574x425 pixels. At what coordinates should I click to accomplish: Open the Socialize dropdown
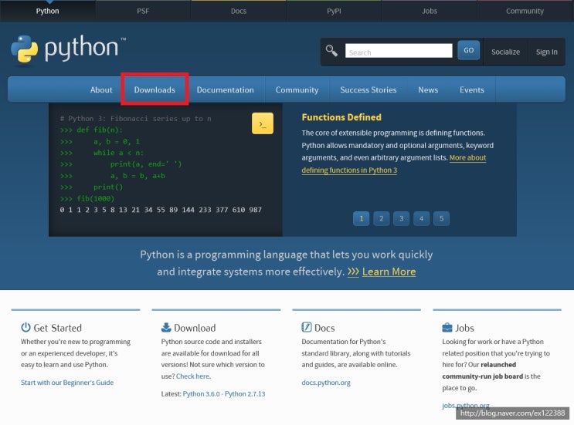point(505,52)
